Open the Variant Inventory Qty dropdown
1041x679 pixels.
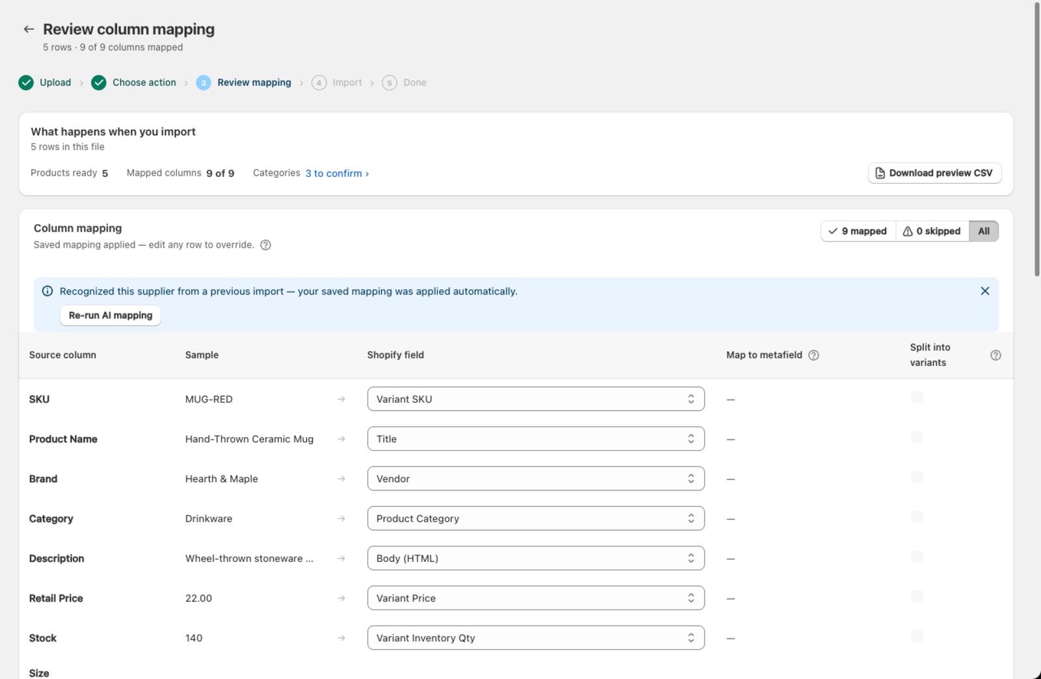[535, 638]
